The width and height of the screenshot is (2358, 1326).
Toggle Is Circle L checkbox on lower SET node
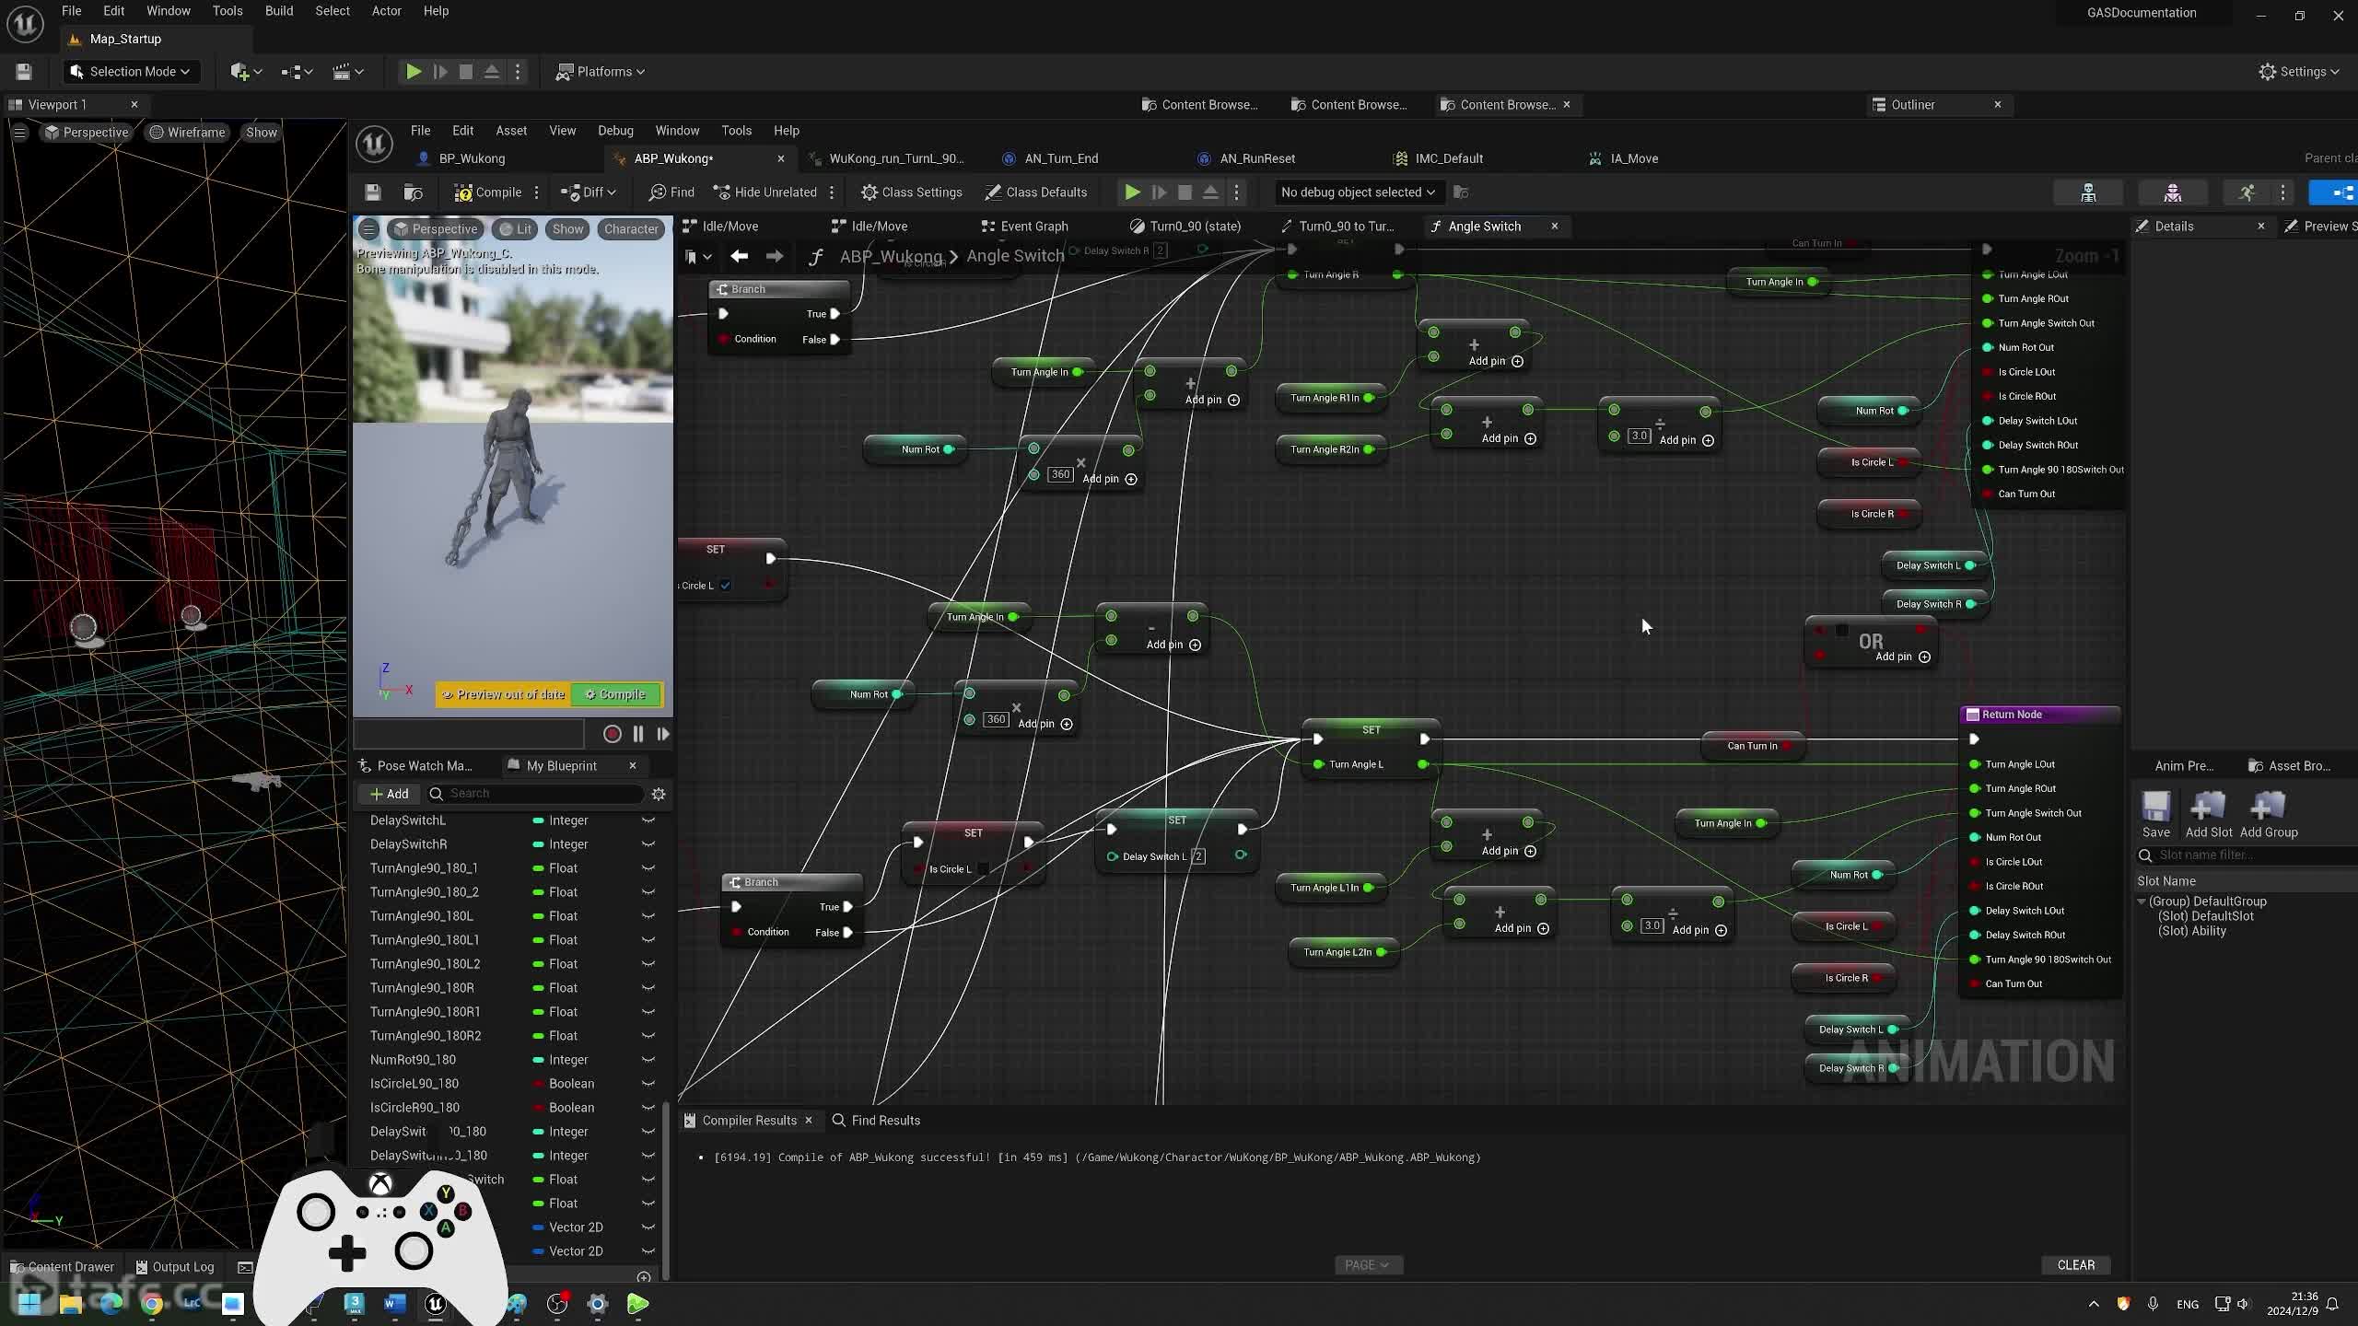[983, 868]
